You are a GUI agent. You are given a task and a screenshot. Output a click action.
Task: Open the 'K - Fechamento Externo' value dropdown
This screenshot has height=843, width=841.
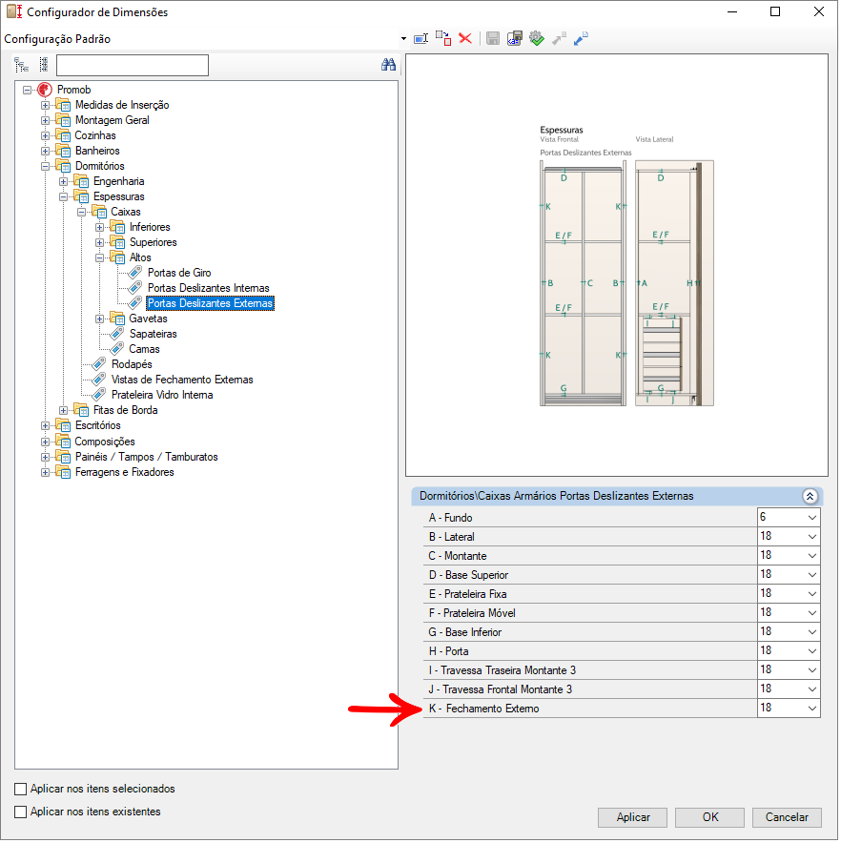[x=811, y=709]
